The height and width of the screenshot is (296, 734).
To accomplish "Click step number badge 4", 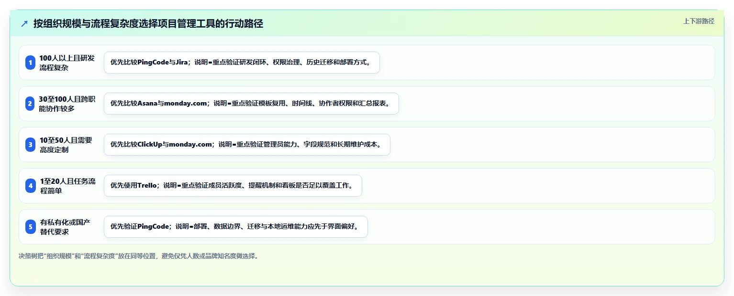I will tap(31, 186).
